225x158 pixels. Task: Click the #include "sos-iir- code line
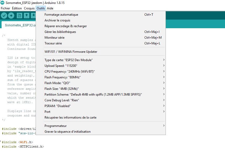click(19, 133)
